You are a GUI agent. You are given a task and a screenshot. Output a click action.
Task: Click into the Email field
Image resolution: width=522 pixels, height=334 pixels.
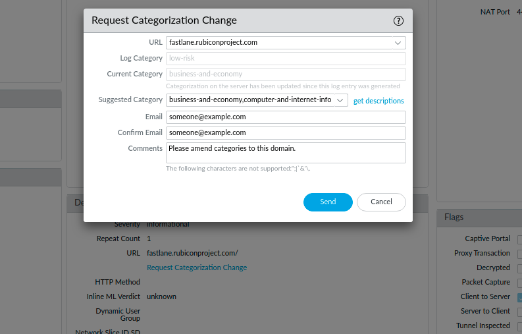point(285,117)
